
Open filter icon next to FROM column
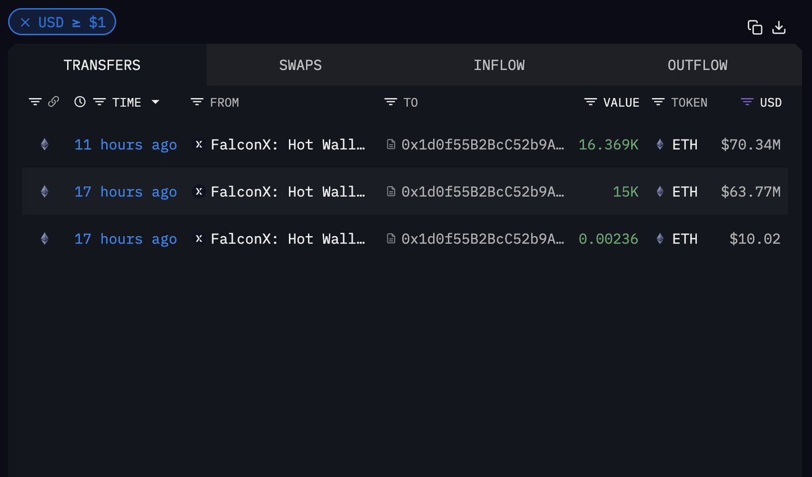click(197, 102)
